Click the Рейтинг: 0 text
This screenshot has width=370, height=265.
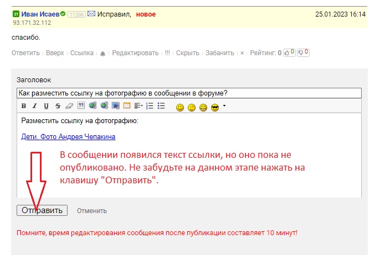[x=266, y=53]
